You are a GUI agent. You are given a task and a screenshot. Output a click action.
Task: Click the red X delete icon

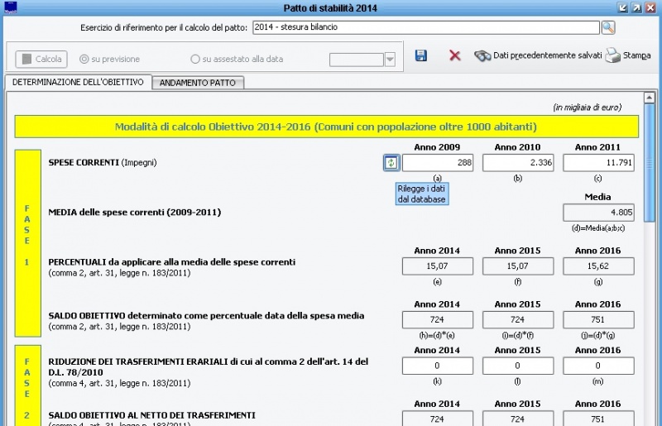454,55
